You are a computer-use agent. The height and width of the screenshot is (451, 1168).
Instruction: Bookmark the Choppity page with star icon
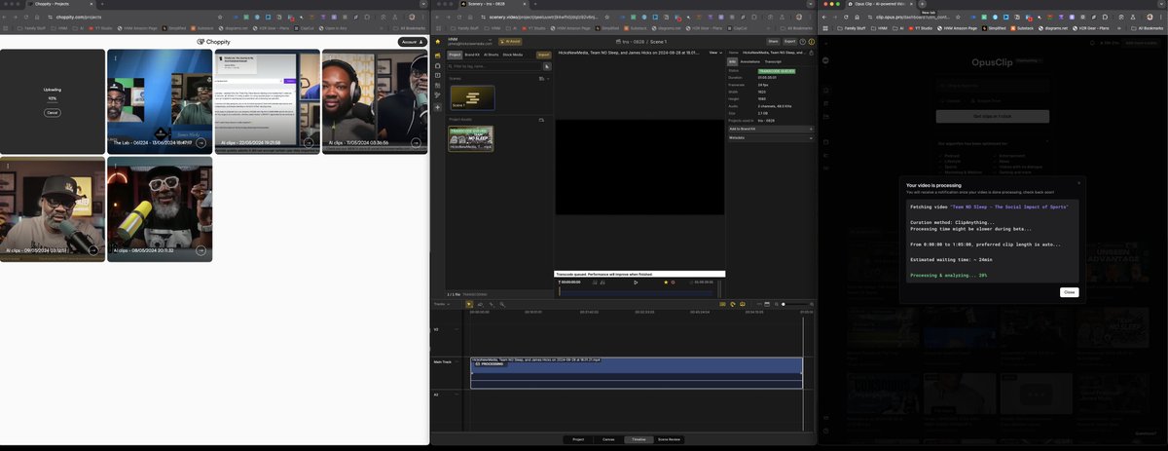click(x=221, y=17)
